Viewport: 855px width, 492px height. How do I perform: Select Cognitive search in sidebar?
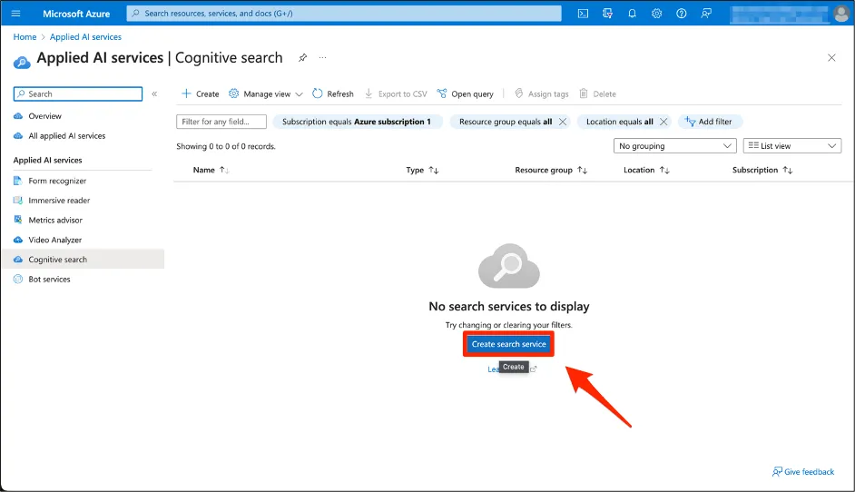[83, 259]
